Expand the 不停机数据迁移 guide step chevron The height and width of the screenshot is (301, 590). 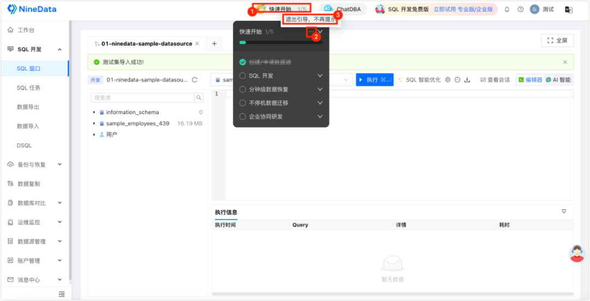click(x=320, y=103)
